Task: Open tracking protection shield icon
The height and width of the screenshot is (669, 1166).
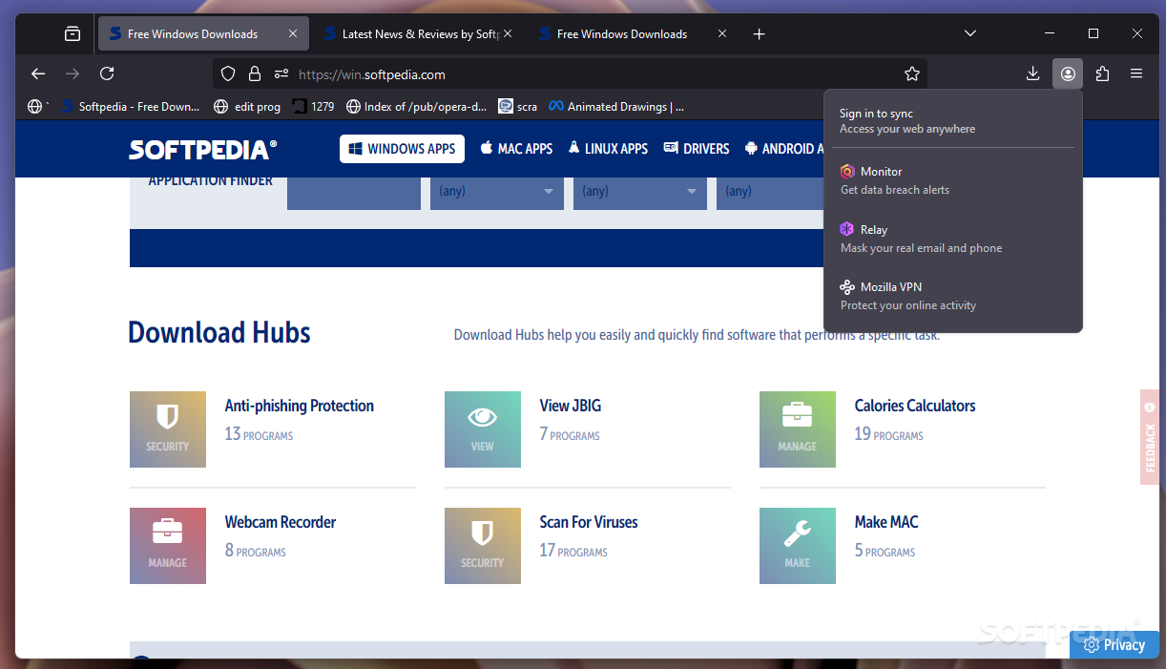Action: click(x=227, y=73)
